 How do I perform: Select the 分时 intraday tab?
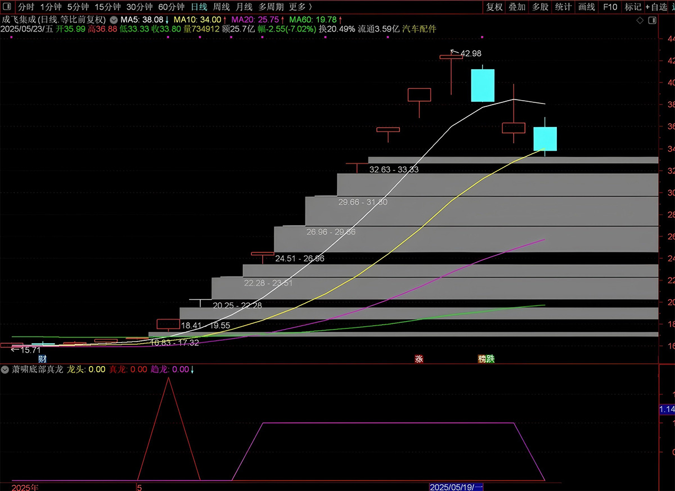26,7
